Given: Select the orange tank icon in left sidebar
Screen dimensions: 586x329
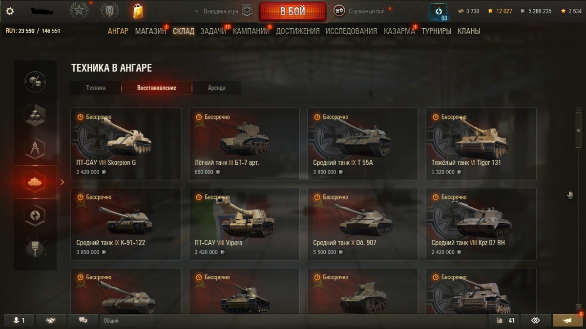Looking at the screenshot, I should [x=35, y=182].
